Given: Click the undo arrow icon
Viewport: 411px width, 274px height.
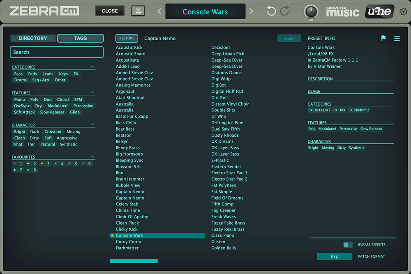Looking at the screenshot, I should coord(271,11).
